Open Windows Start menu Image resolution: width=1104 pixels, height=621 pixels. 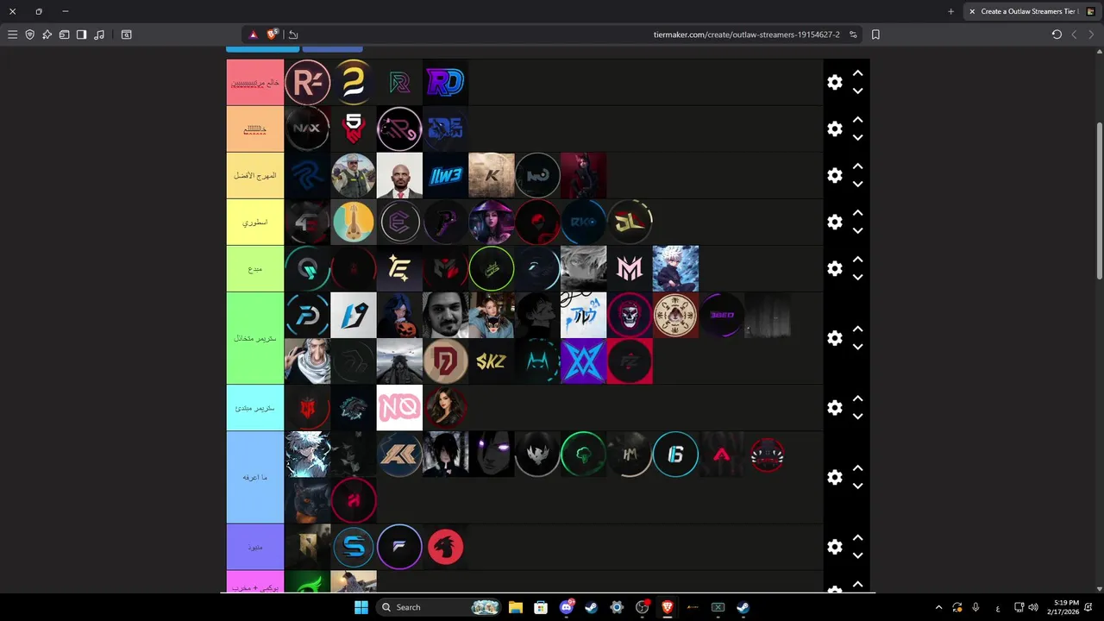[361, 607]
